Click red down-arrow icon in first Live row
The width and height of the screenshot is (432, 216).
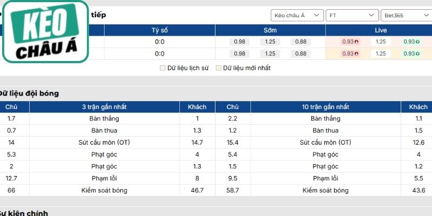[356, 42]
